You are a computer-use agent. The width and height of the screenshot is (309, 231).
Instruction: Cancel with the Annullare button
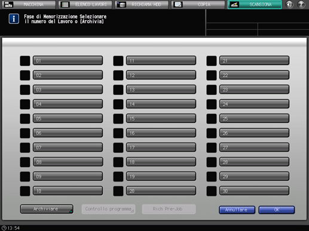237,210
